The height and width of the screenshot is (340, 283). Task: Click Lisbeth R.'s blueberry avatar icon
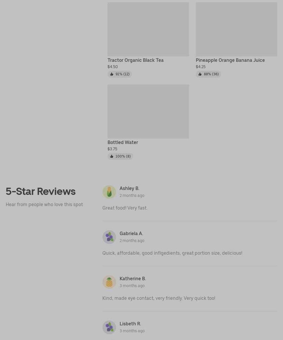point(109,327)
